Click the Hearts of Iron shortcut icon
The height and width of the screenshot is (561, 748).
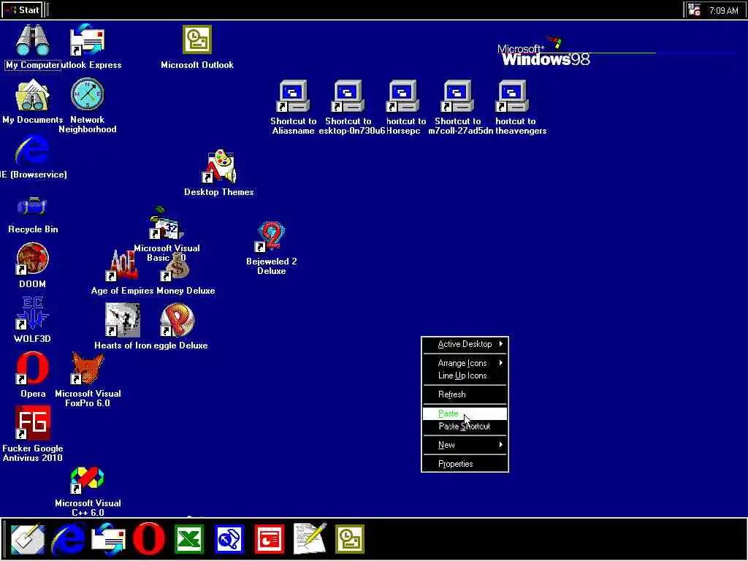click(123, 320)
